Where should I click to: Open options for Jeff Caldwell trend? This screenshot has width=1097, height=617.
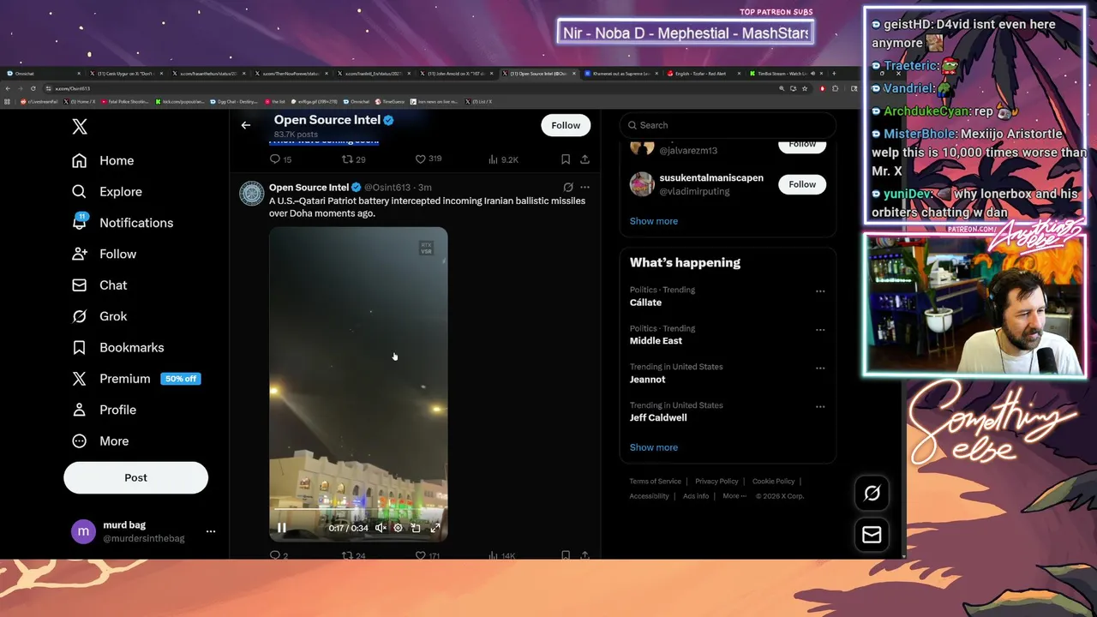click(820, 407)
